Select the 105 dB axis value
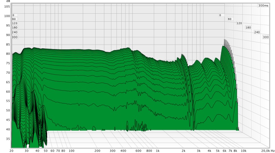275x153 pixels. point(7,7)
